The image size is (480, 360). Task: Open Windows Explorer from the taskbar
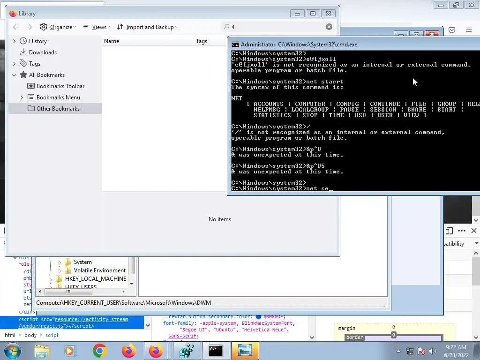pyautogui.click(x=42, y=351)
